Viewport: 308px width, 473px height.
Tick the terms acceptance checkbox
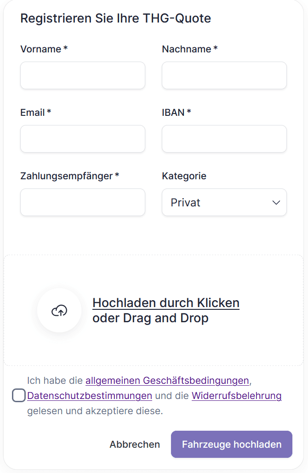tap(19, 395)
